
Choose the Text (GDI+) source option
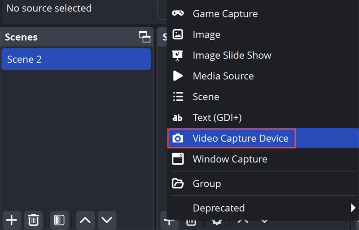pyautogui.click(x=217, y=118)
